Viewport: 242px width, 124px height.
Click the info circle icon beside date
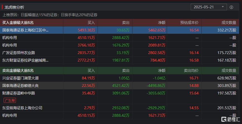coord(231,7)
